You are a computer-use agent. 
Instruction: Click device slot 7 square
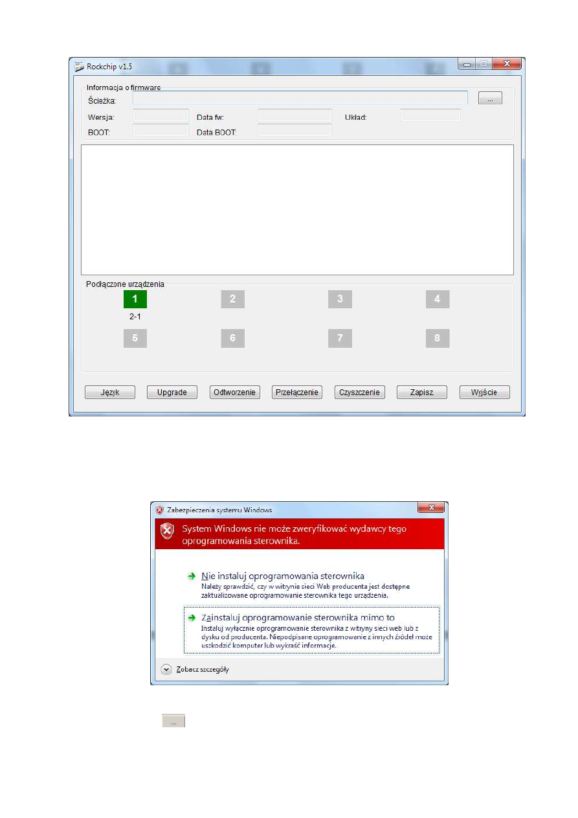click(x=340, y=338)
